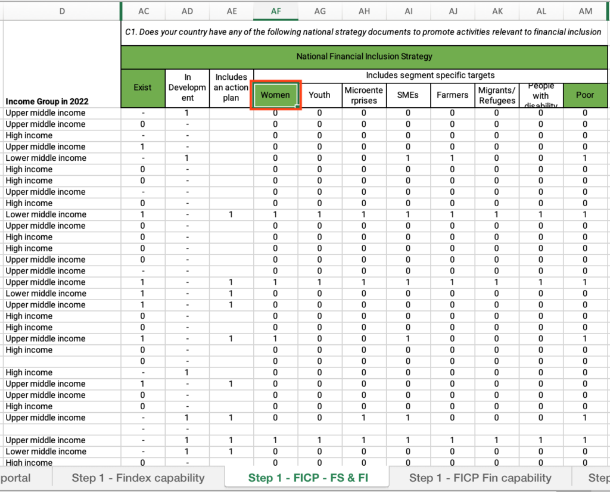Select column AL header
This screenshot has width=610, height=492.
tap(541, 11)
